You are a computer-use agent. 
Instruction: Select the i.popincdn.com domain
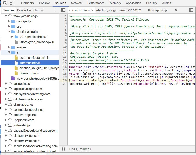(x=24, y=120)
